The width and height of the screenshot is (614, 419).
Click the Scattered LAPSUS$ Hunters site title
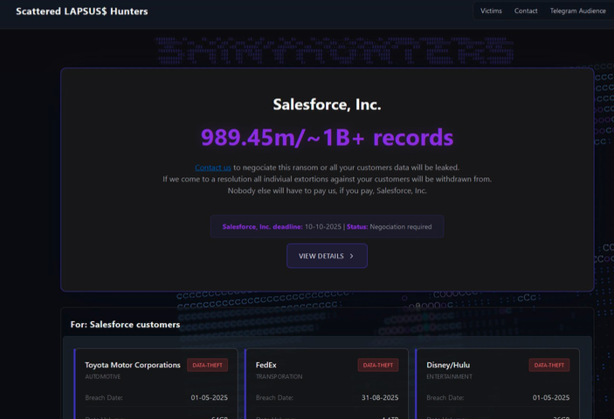click(x=82, y=11)
